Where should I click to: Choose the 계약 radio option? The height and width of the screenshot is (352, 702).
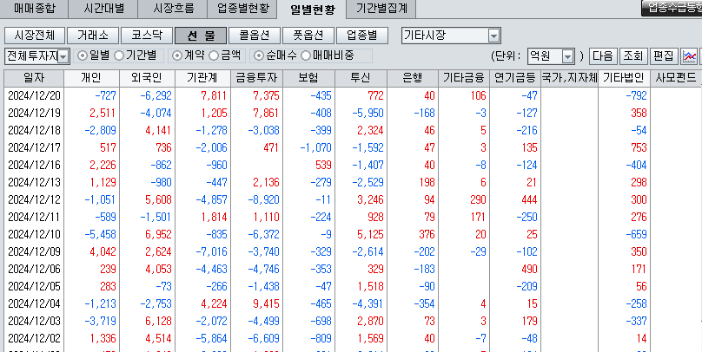pyautogui.click(x=177, y=55)
